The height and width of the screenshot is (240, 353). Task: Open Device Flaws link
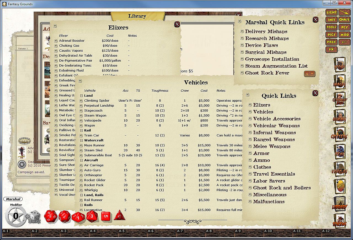pyautogui.click(x=261, y=45)
